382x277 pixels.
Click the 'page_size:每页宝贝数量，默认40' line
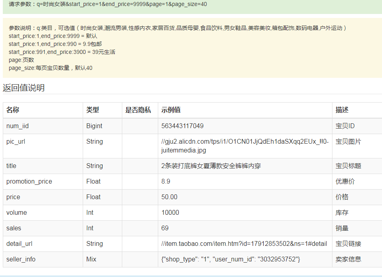pos(50,68)
